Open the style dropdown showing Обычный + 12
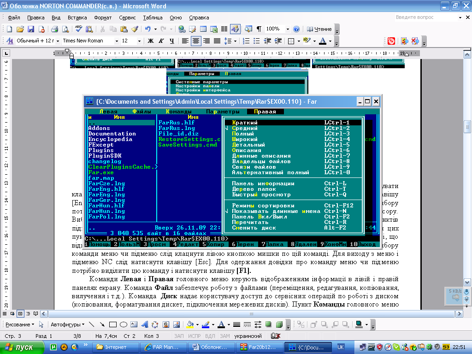The image size is (472, 354). point(57,41)
